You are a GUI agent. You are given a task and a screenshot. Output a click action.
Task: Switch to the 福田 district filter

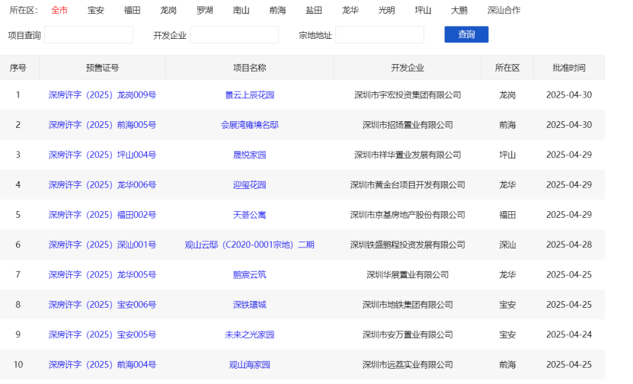pyautogui.click(x=132, y=10)
